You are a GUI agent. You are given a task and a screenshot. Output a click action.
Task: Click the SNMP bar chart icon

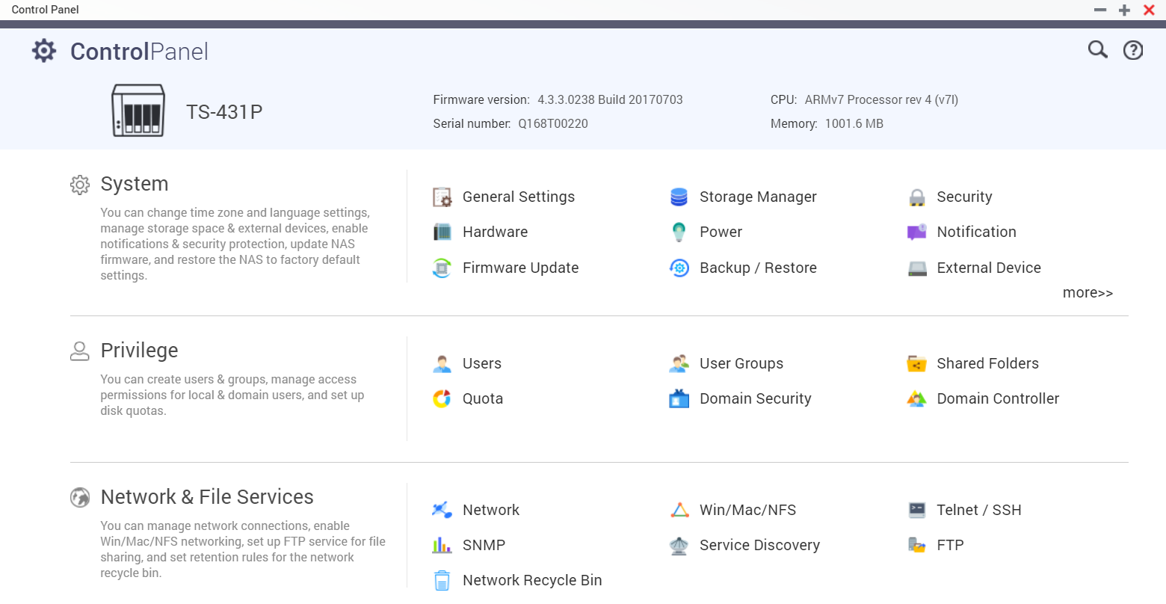pos(442,546)
